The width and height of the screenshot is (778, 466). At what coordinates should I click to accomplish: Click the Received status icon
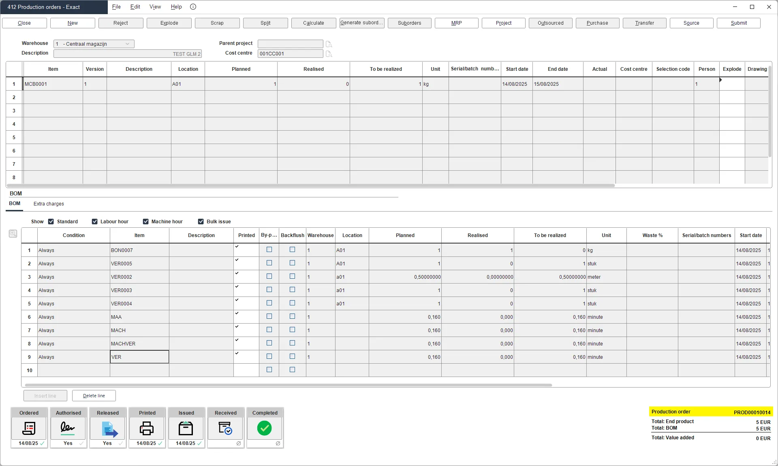[x=225, y=428]
